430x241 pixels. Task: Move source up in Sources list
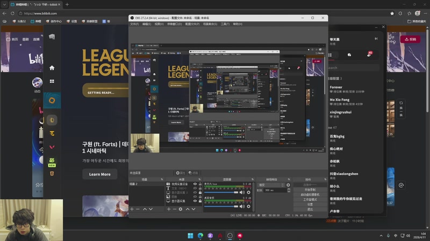[x=188, y=209]
